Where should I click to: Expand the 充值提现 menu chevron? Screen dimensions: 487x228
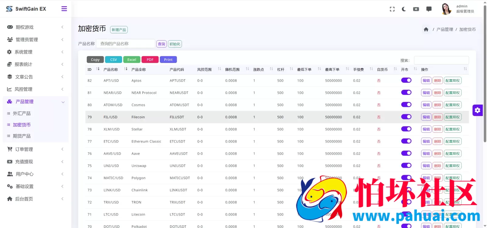point(62,162)
